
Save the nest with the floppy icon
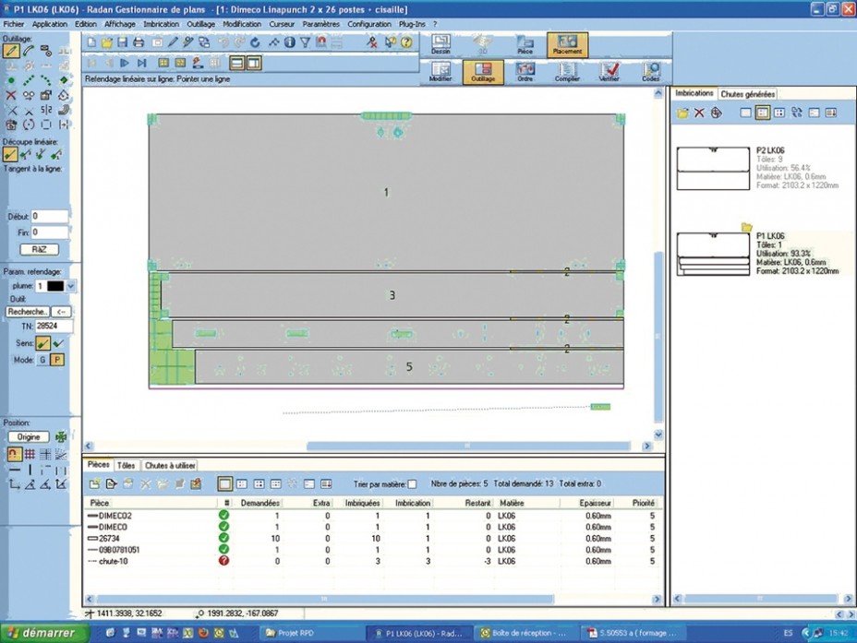pyautogui.click(x=122, y=42)
